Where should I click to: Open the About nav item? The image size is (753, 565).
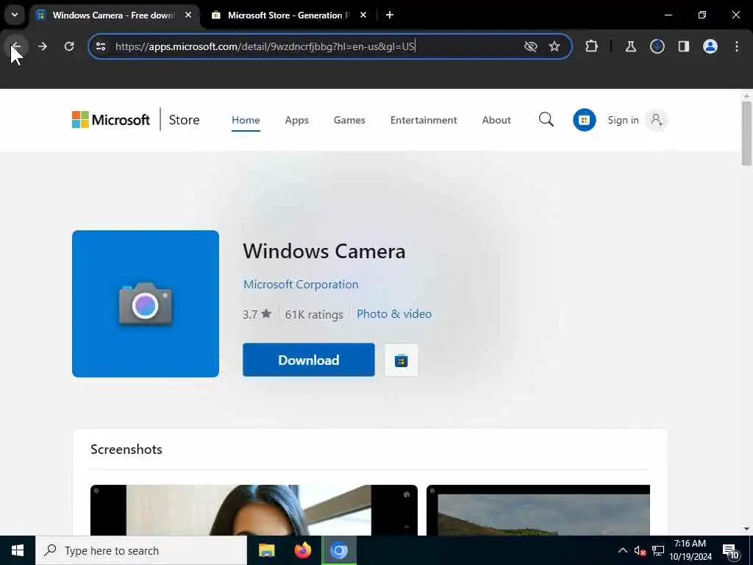tap(496, 120)
